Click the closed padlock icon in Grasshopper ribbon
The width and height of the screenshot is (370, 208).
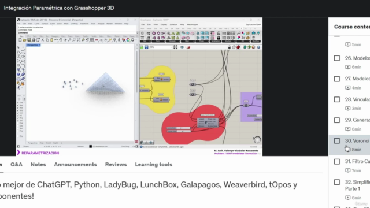(x=219, y=38)
